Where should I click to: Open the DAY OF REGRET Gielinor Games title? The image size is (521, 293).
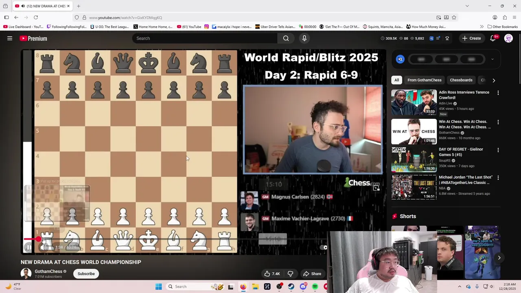coord(461,152)
